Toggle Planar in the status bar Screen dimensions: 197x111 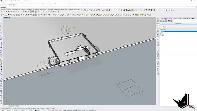[60, 110]
